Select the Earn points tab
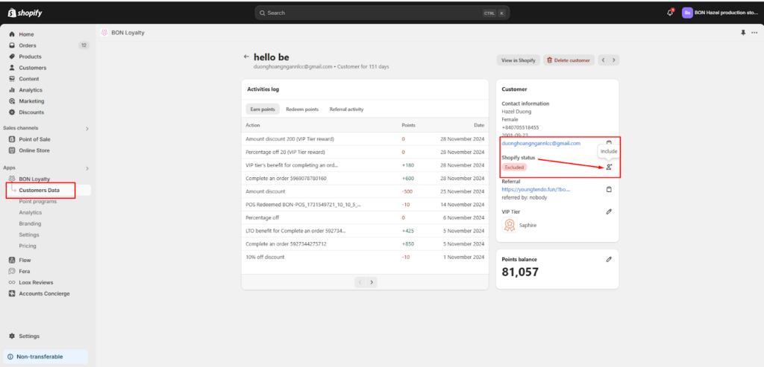The image size is (764, 367). [x=262, y=109]
